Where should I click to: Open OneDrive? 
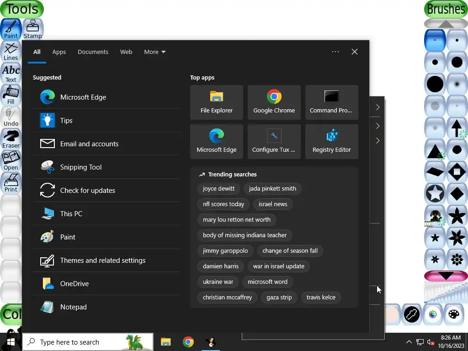tap(106, 283)
